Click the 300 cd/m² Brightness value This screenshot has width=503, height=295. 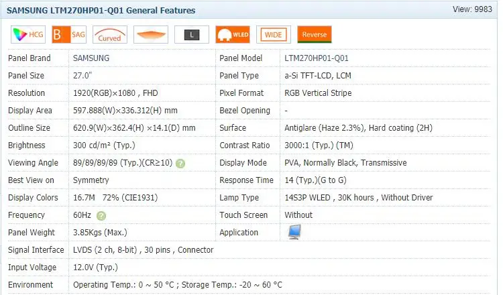pos(104,145)
